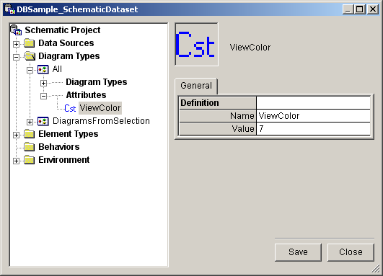The height and width of the screenshot is (276, 383).
Task: Select the Data Sources tree label
Action: pos(66,43)
